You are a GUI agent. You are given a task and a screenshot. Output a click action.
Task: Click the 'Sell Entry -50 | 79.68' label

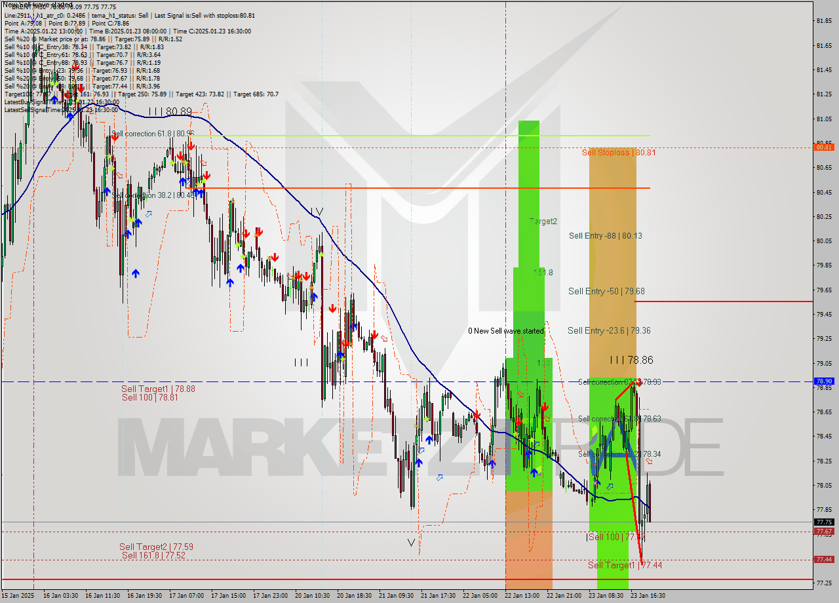[605, 292]
